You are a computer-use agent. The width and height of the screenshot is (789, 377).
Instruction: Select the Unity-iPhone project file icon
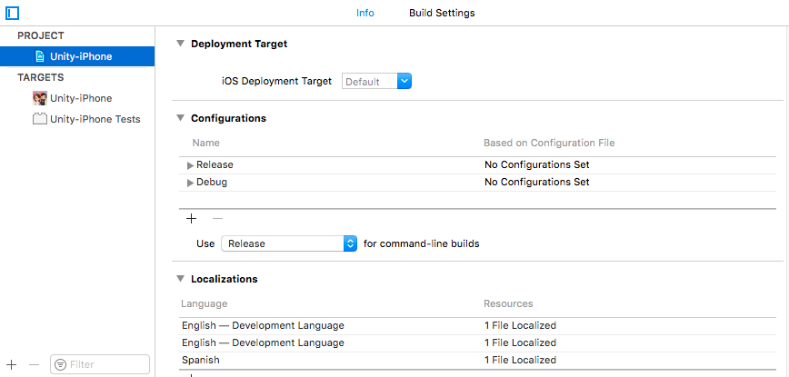[x=40, y=56]
